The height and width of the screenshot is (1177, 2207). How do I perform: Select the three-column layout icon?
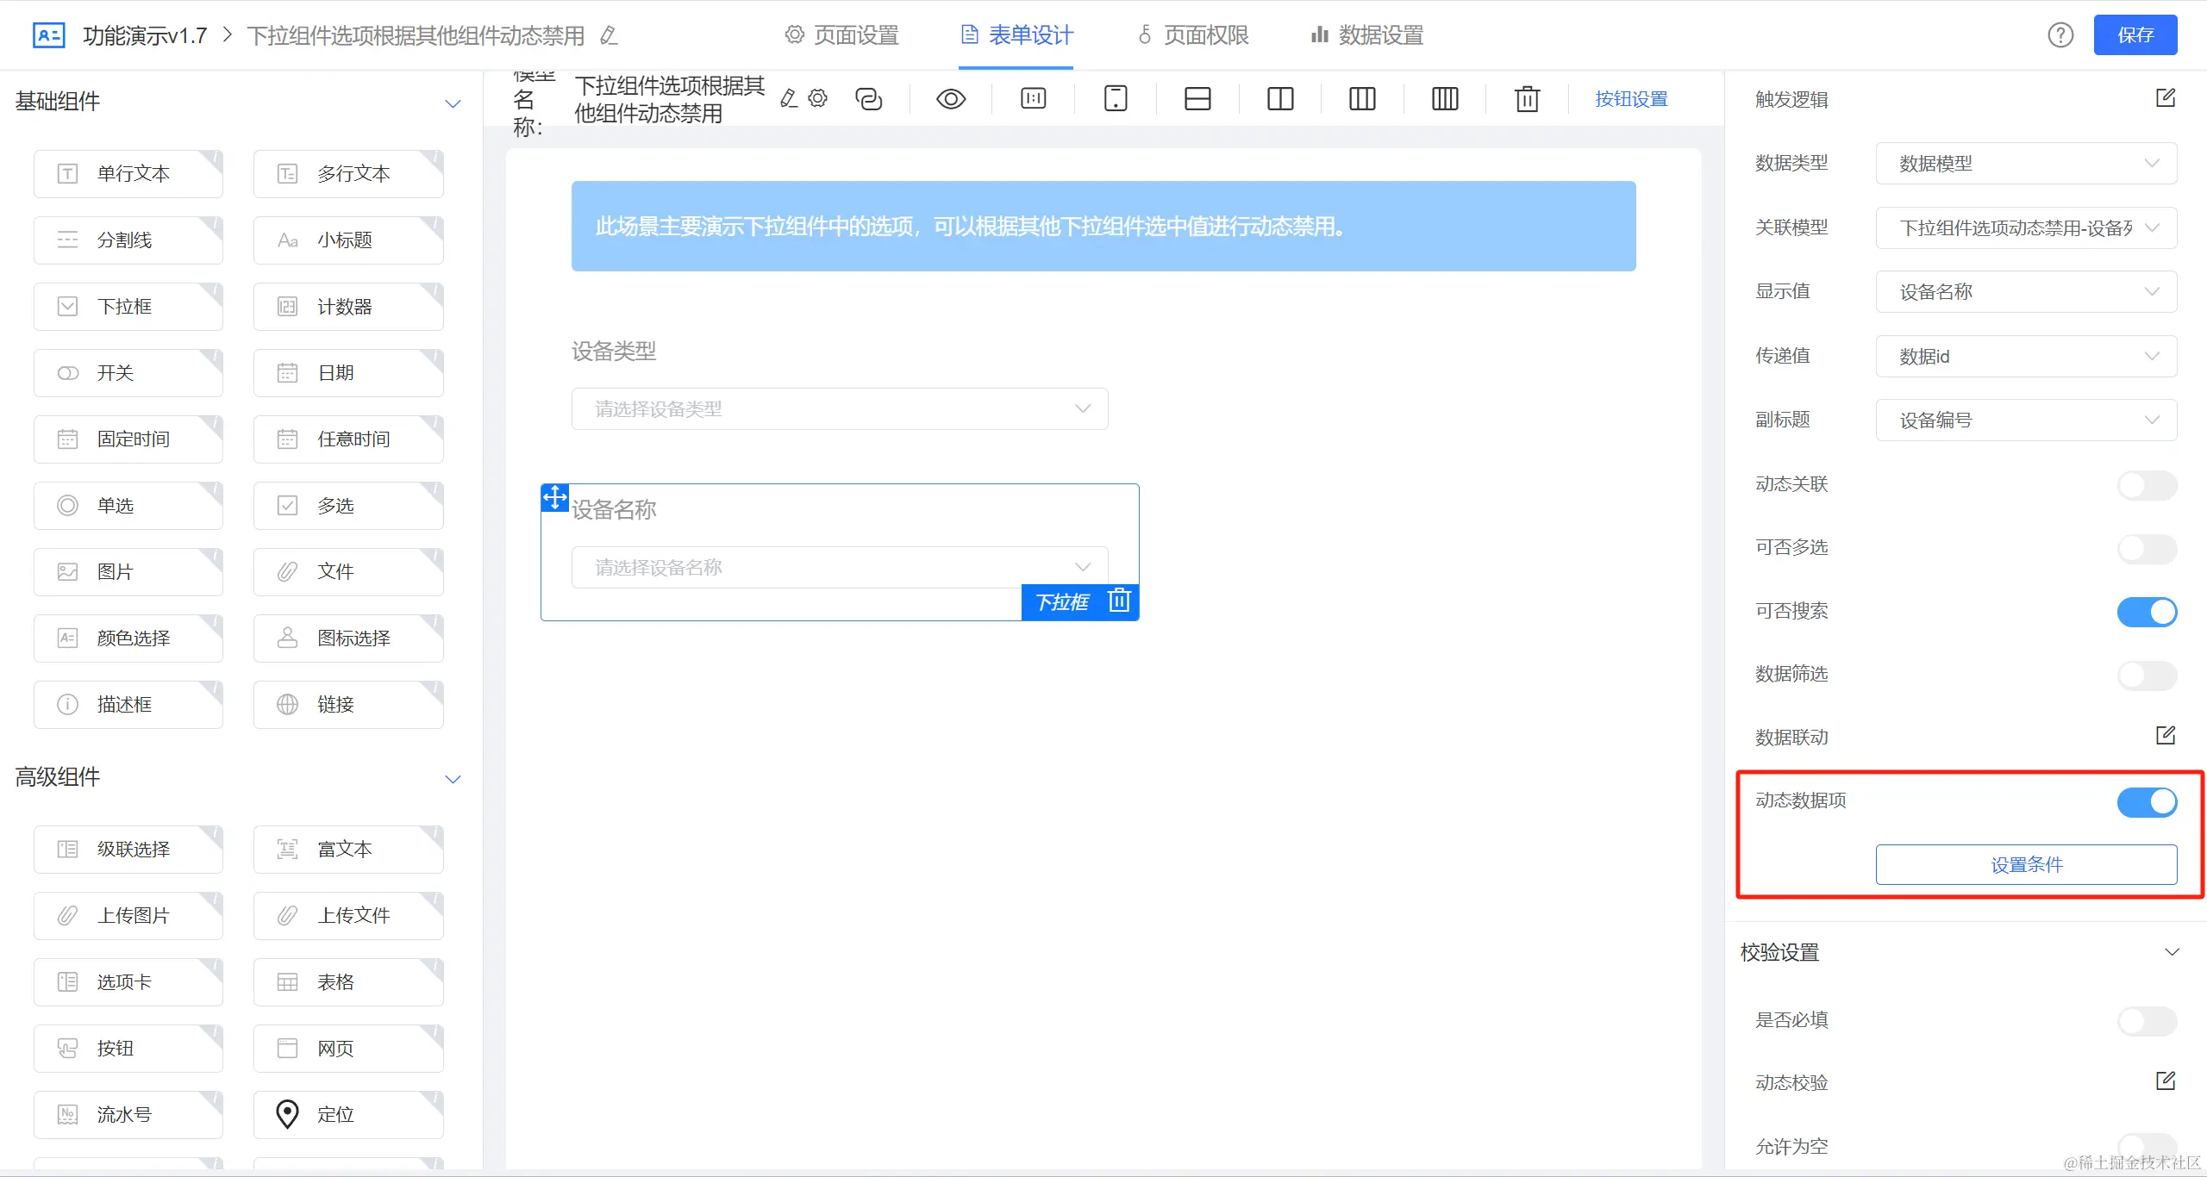tap(1362, 99)
